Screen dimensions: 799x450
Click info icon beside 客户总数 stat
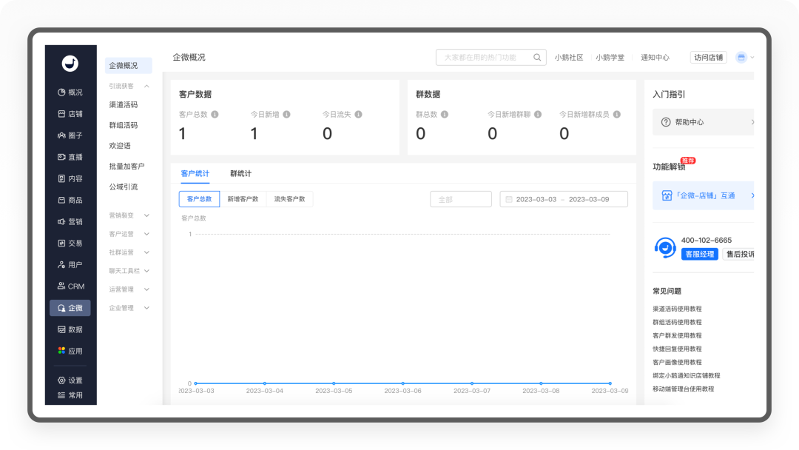tap(215, 115)
